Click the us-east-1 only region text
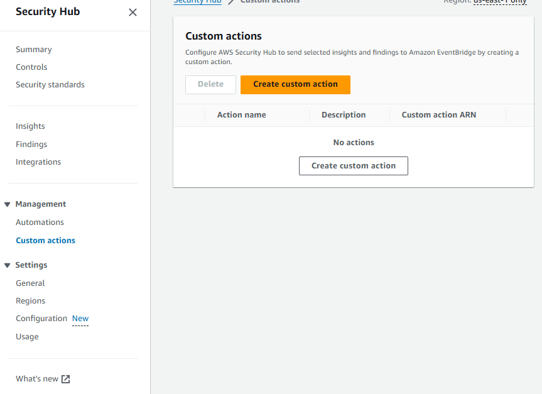 pyautogui.click(x=500, y=1)
